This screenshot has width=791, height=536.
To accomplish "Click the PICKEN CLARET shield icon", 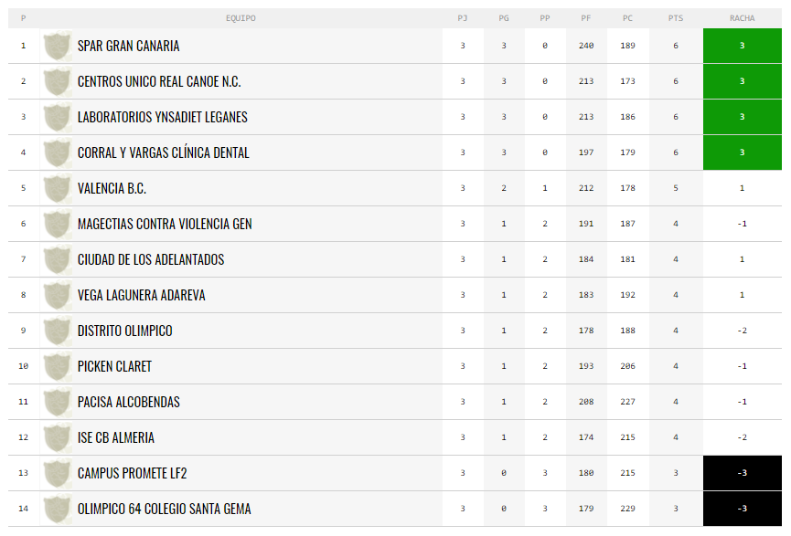I will (x=57, y=366).
